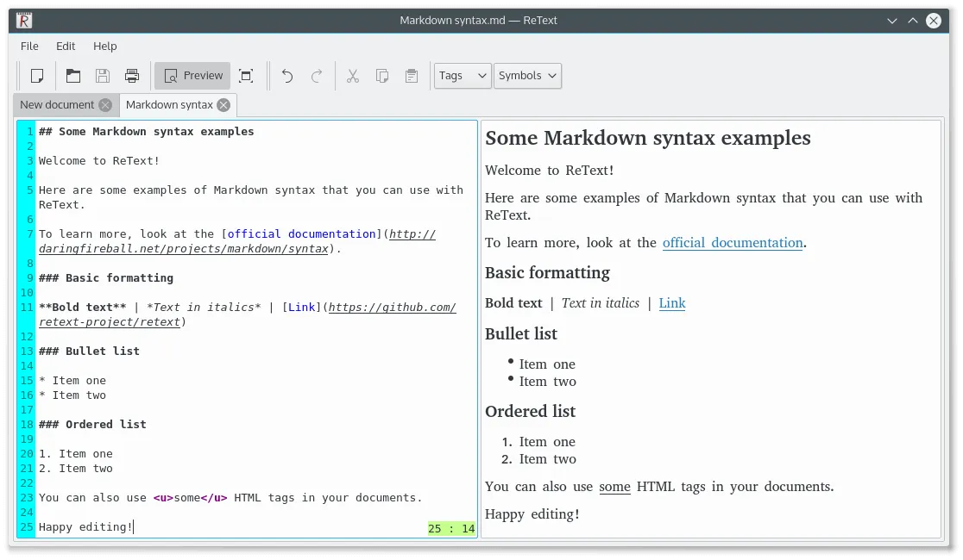
Task: Click the Print icon in toolbar
Action: coord(132,76)
